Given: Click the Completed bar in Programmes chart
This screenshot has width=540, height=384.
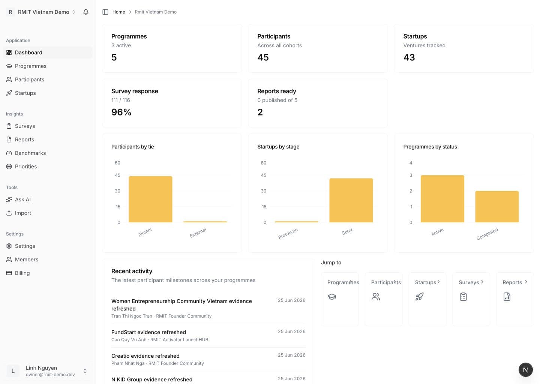Looking at the screenshot, I should click(497, 207).
